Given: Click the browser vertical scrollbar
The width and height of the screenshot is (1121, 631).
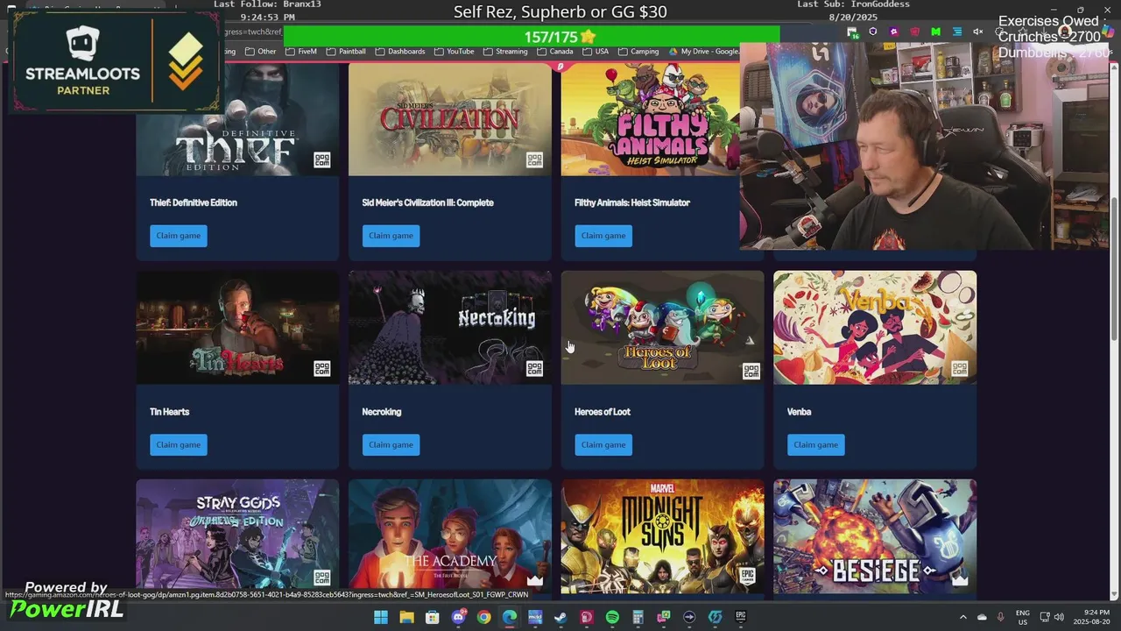Looking at the screenshot, I should 1115,270.
